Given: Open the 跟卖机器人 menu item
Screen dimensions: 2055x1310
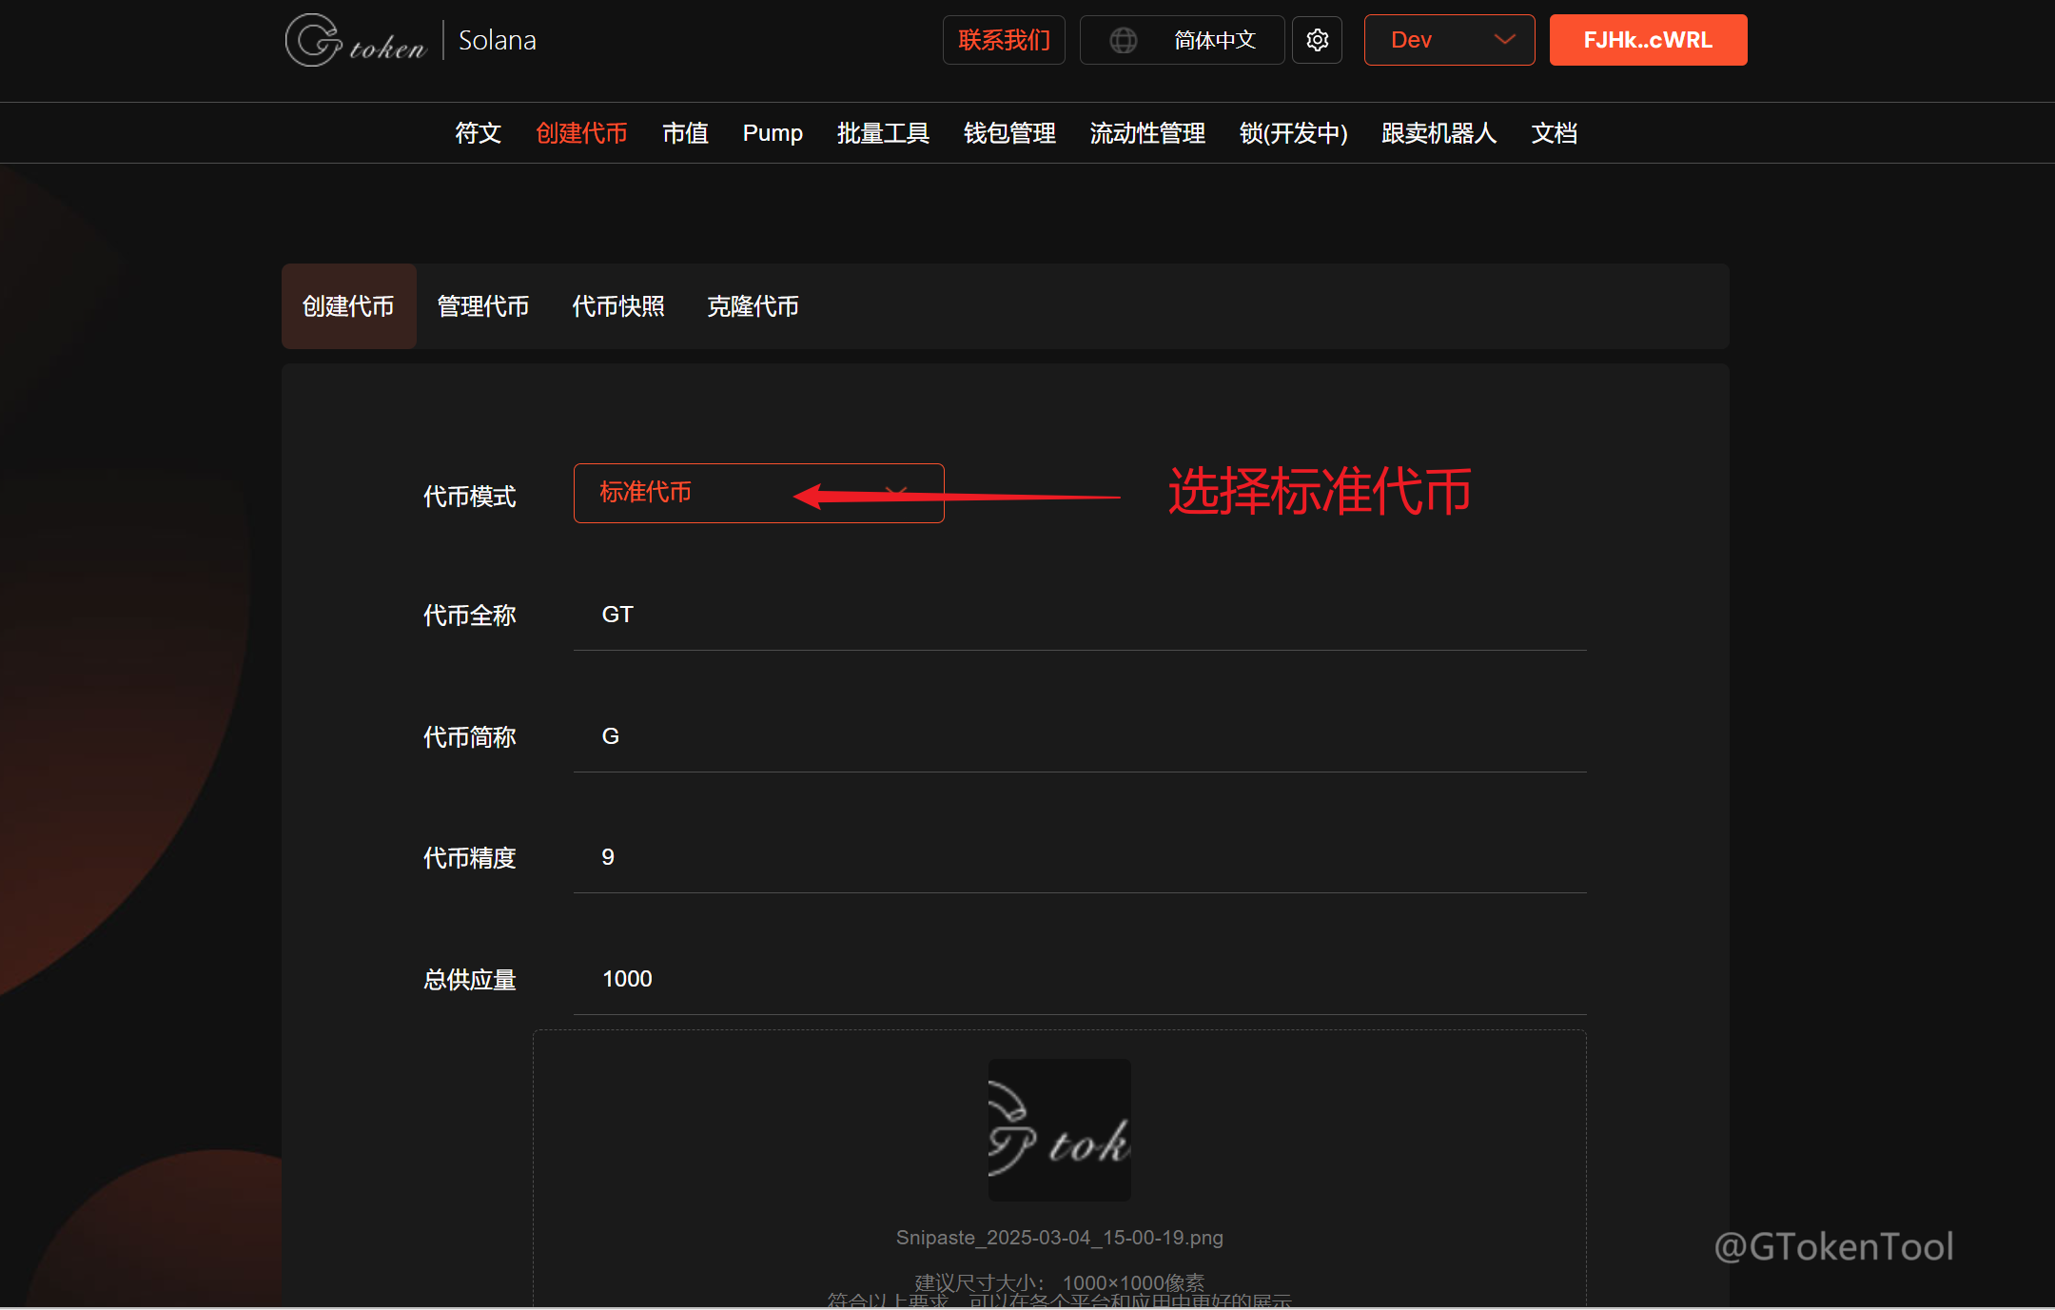Looking at the screenshot, I should (x=1438, y=133).
